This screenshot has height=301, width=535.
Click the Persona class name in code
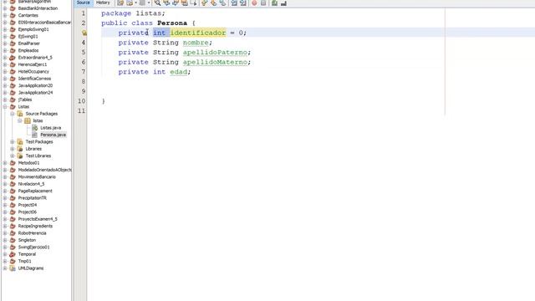coord(172,23)
